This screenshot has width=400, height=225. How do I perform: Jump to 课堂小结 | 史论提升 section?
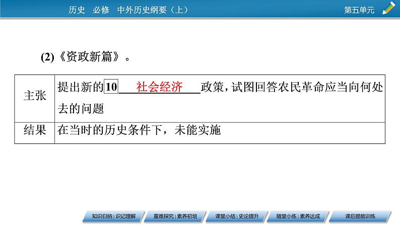pos(237,216)
